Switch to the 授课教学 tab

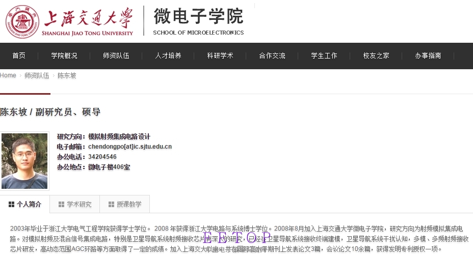[x=124, y=204]
